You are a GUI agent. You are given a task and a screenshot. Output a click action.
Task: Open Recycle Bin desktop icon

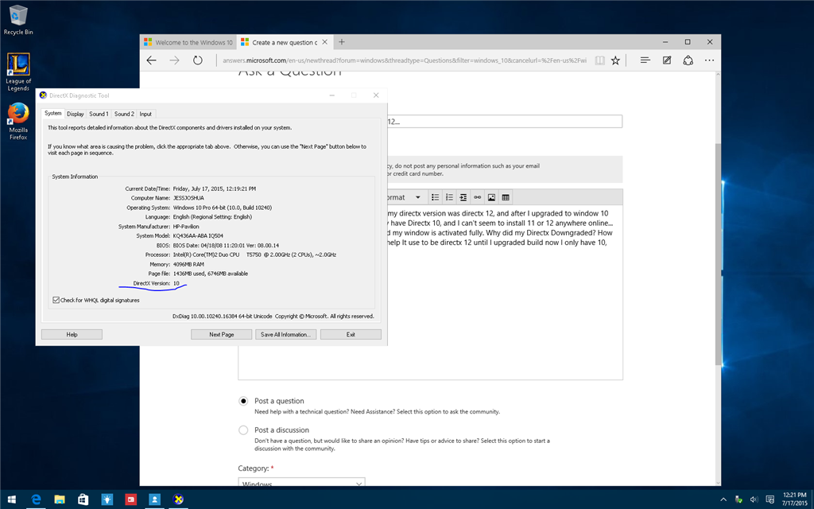pos(18,20)
